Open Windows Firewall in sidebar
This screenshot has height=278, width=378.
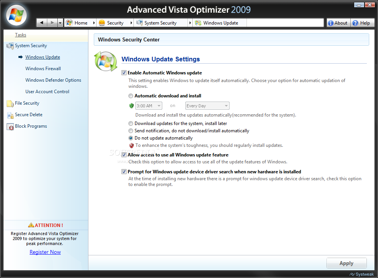click(43, 69)
